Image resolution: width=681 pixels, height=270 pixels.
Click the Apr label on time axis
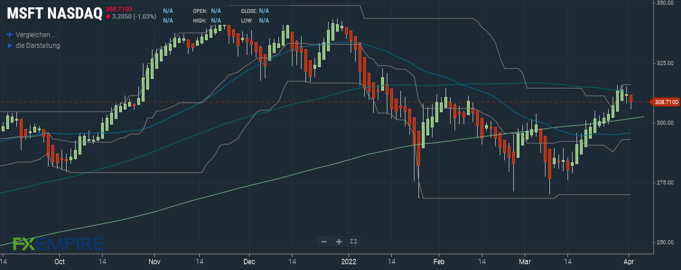pyautogui.click(x=628, y=262)
